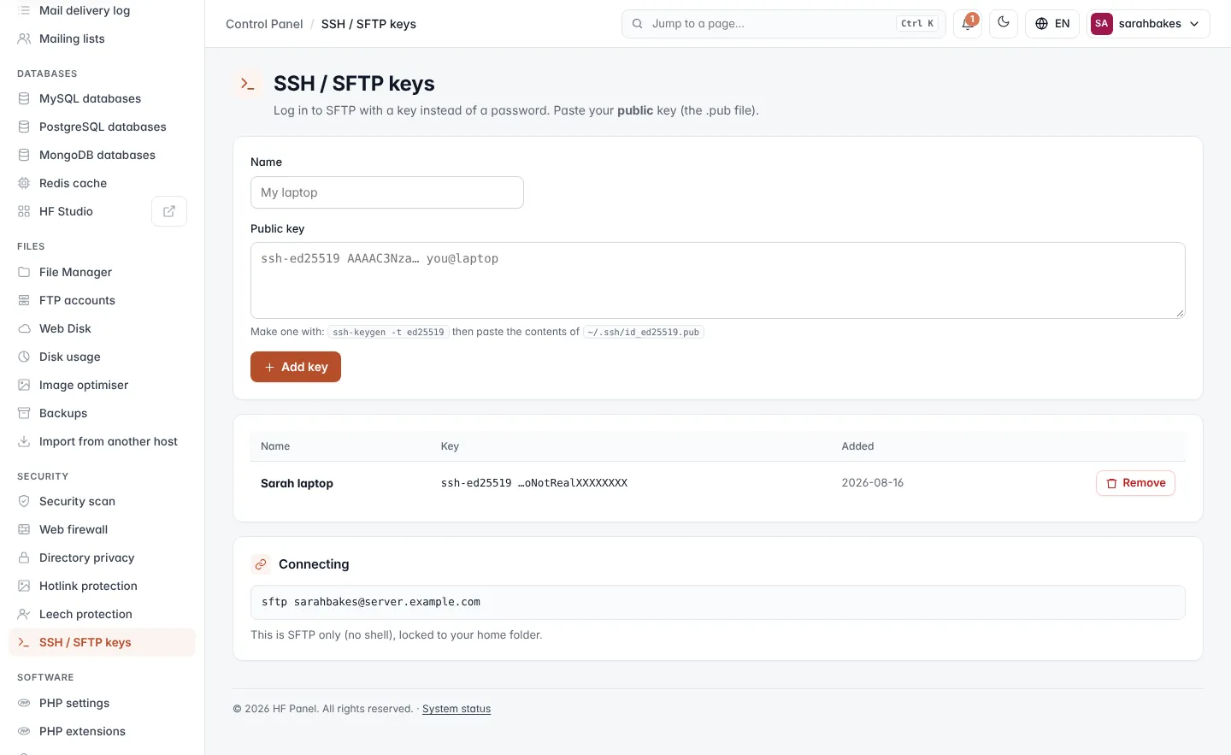This screenshot has width=1231, height=755.
Task: Open notifications bell
Action: tap(968, 24)
